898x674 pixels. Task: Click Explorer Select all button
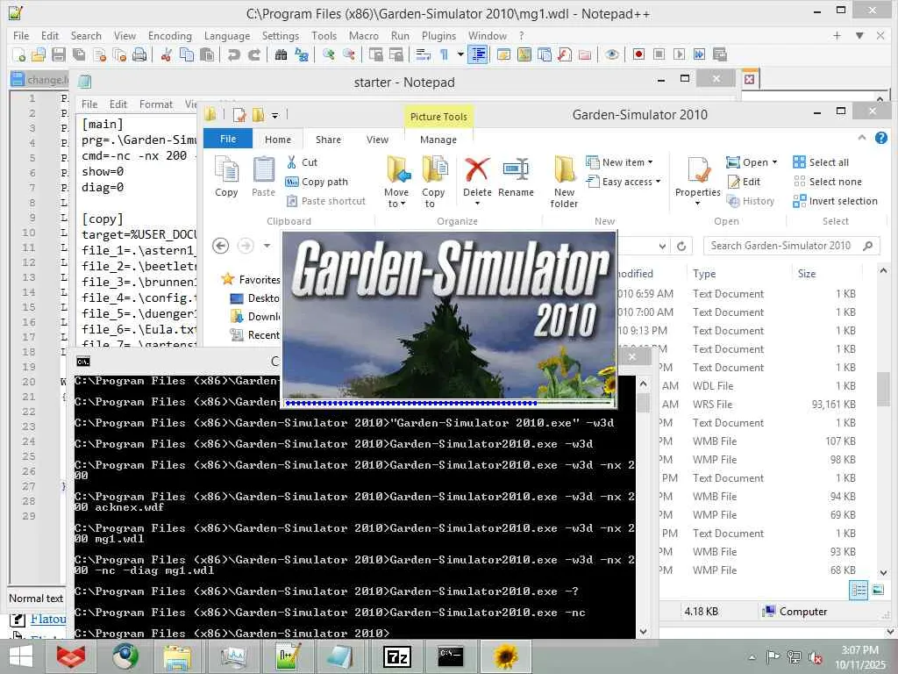click(821, 162)
